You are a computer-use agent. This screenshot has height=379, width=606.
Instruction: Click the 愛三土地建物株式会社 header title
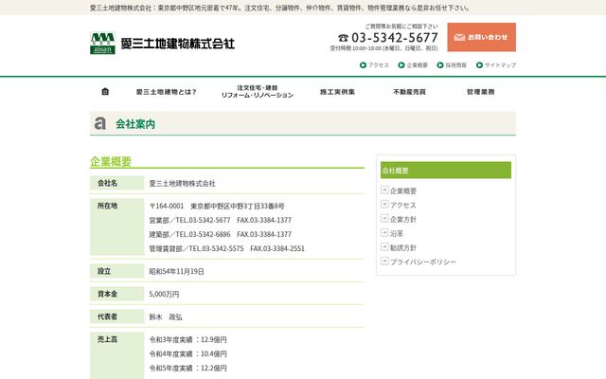click(178, 44)
